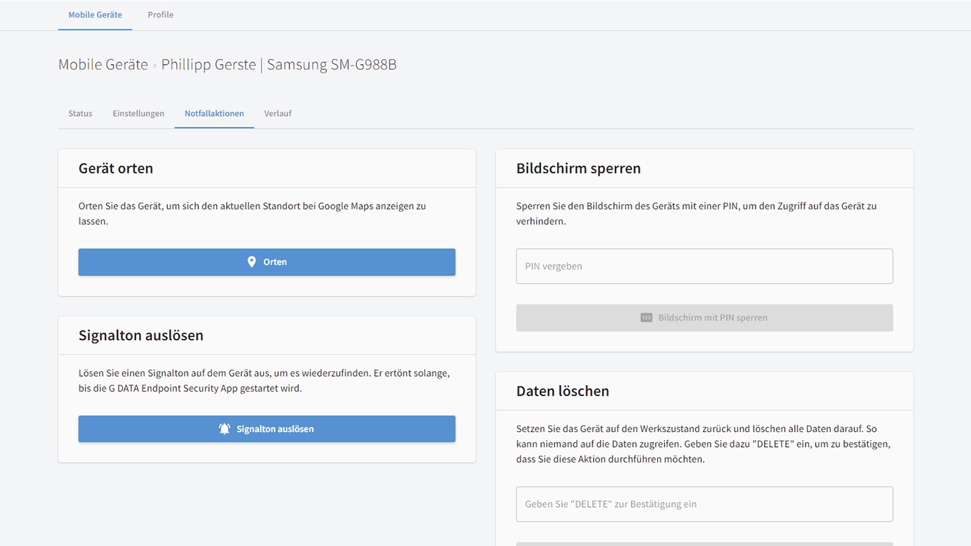This screenshot has height=546, width=971.
Task: Click the DELETE confirmation input field
Action: click(704, 504)
